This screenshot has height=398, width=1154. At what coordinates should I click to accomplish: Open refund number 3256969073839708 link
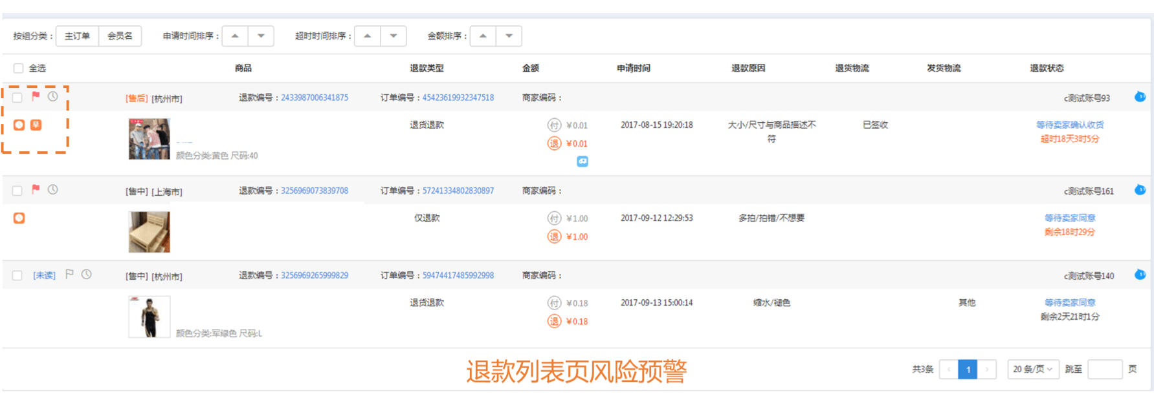point(315,191)
